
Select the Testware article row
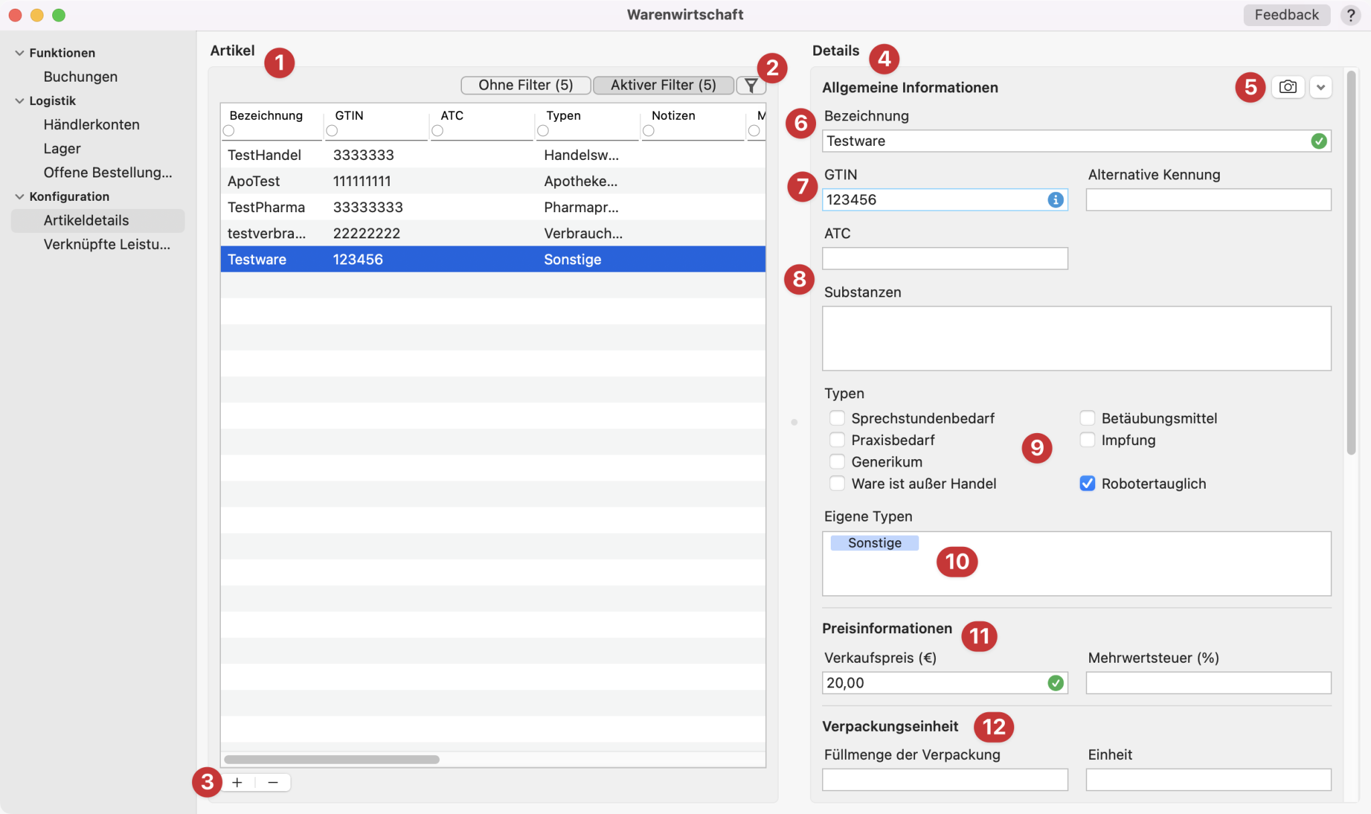point(493,259)
